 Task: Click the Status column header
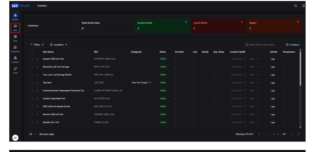(x=163, y=52)
